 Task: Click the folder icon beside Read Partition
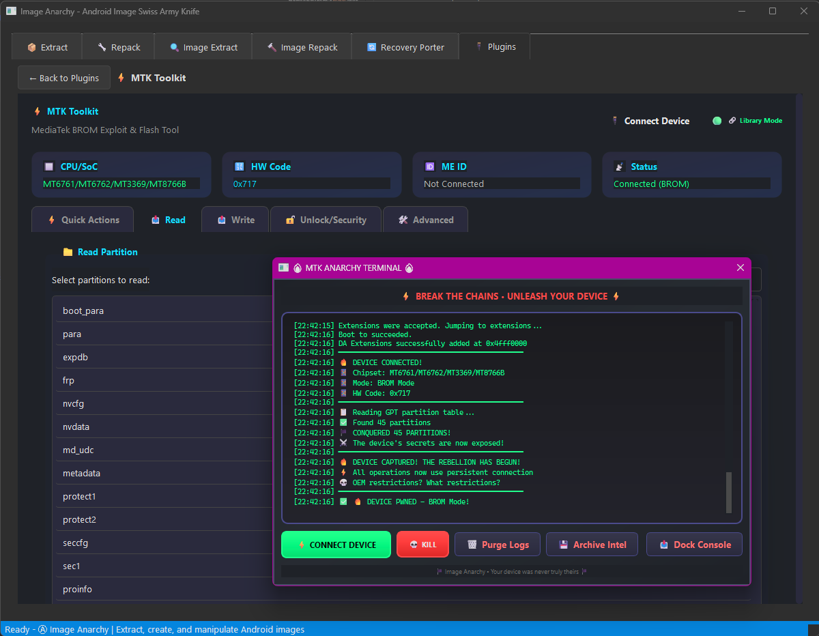pyautogui.click(x=68, y=252)
